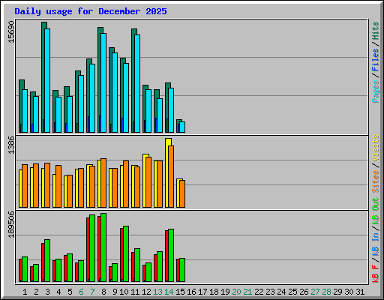Click the 'Daily usage for December 2025' title
This screenshot has height=300, width=384.
(x=91, y=11)
